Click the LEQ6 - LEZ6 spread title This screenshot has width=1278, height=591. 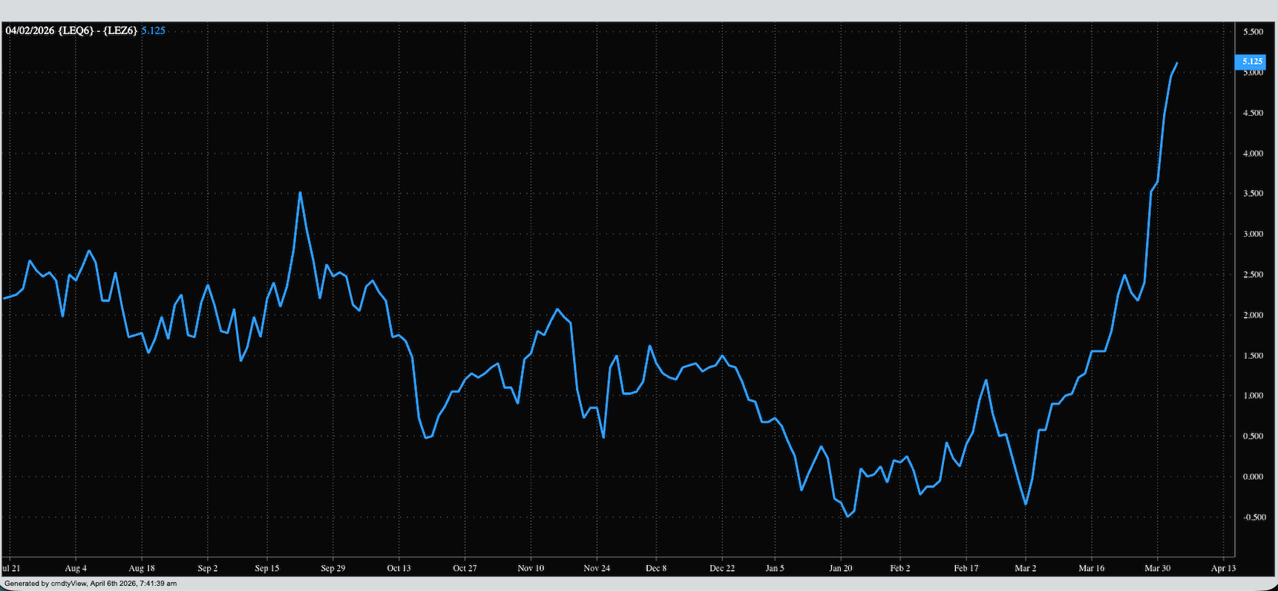point(71,30)
